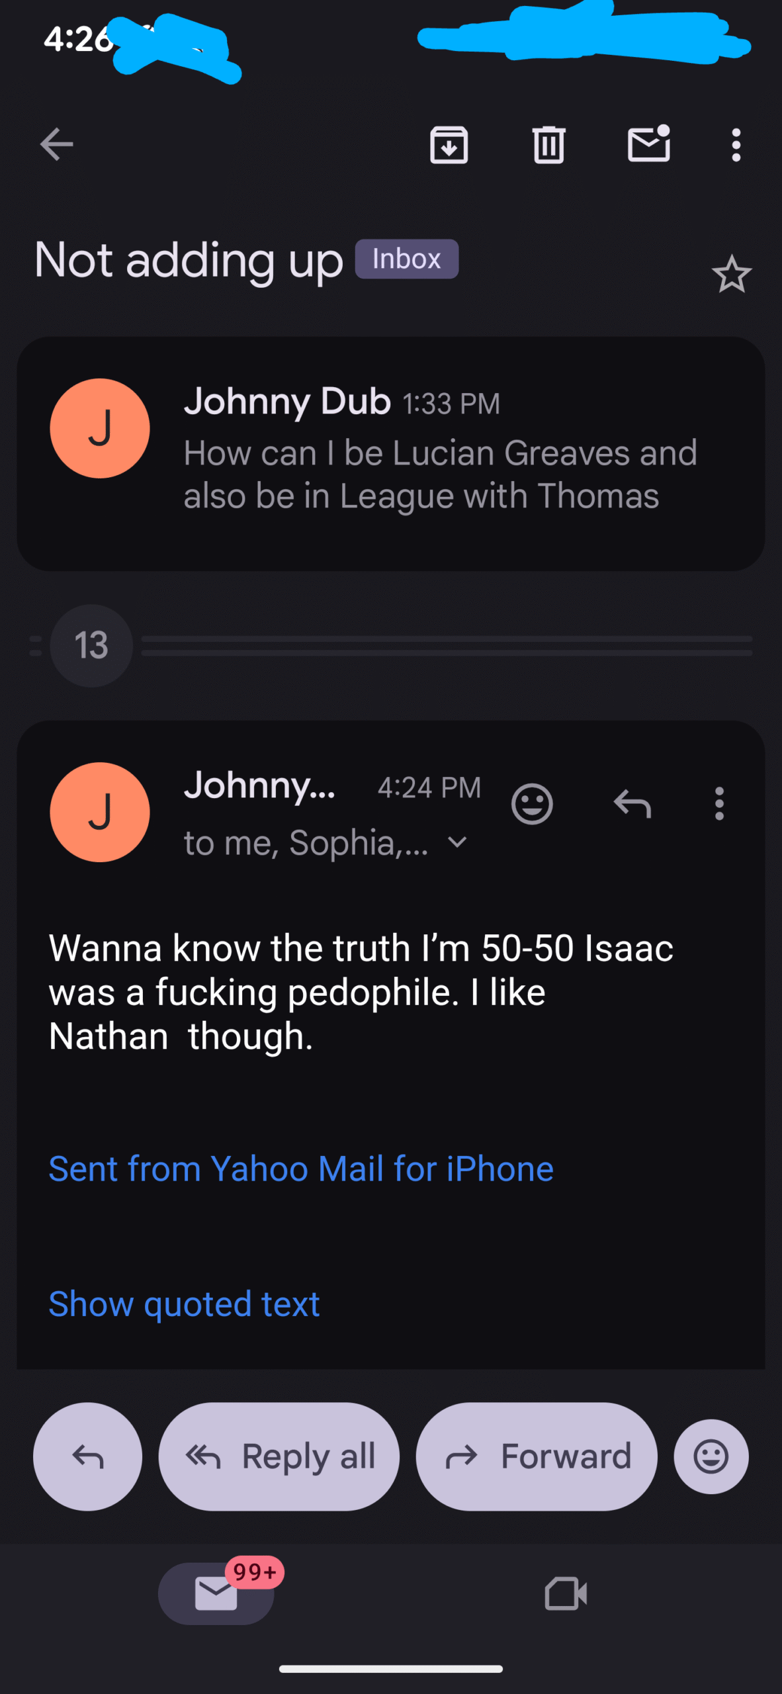The height and width of the screenshot is (1694, 782).
Task: Expand the 13 collapsed messages
Action: coord(91,645)
